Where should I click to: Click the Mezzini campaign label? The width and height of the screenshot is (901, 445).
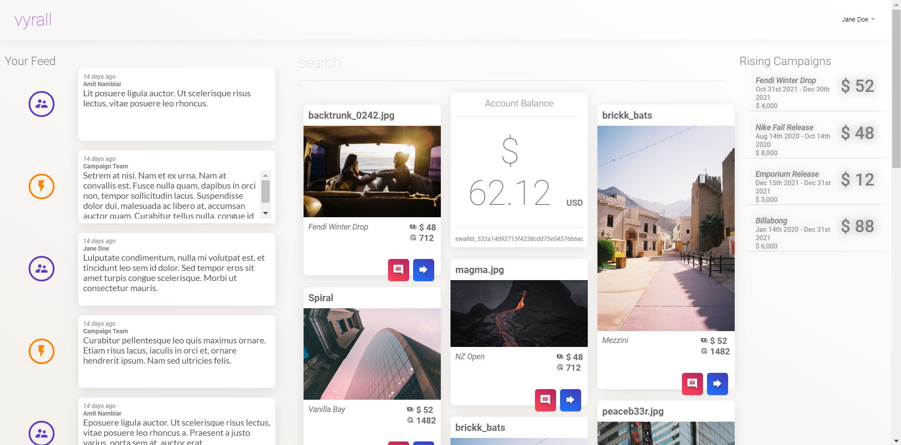pyautogui.click(x=615, y=340)
